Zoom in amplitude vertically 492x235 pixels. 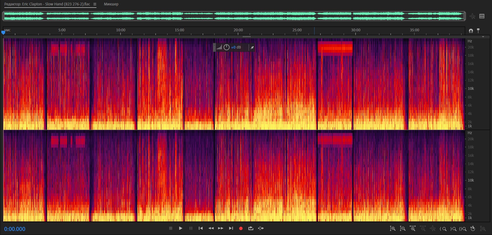click(x=393, y=229)
